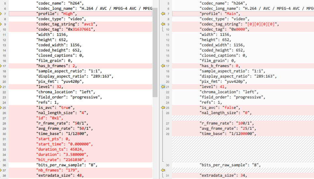Click left "extradata_size": 48 line
The width and height of the screenshot is (314, 179).
point(80,175)
